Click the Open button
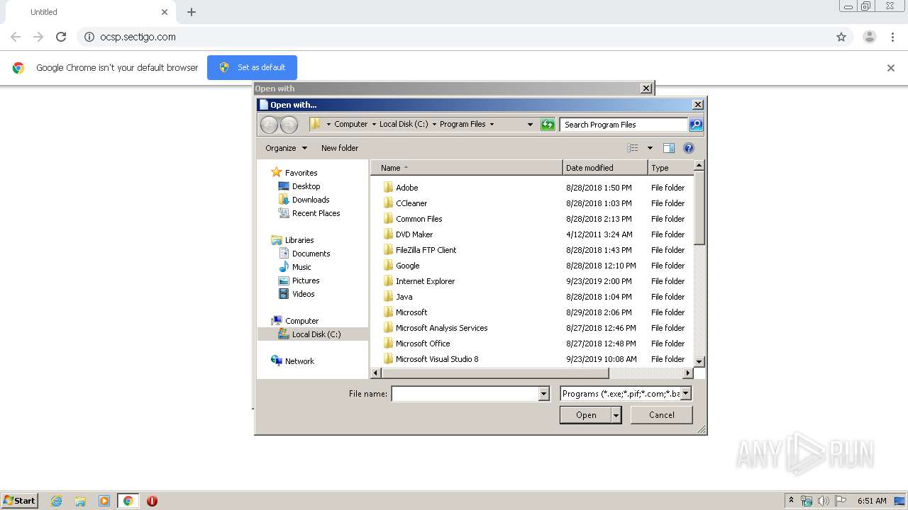The width and height of the screenshot is (908, 510). (x=585, y=415)
